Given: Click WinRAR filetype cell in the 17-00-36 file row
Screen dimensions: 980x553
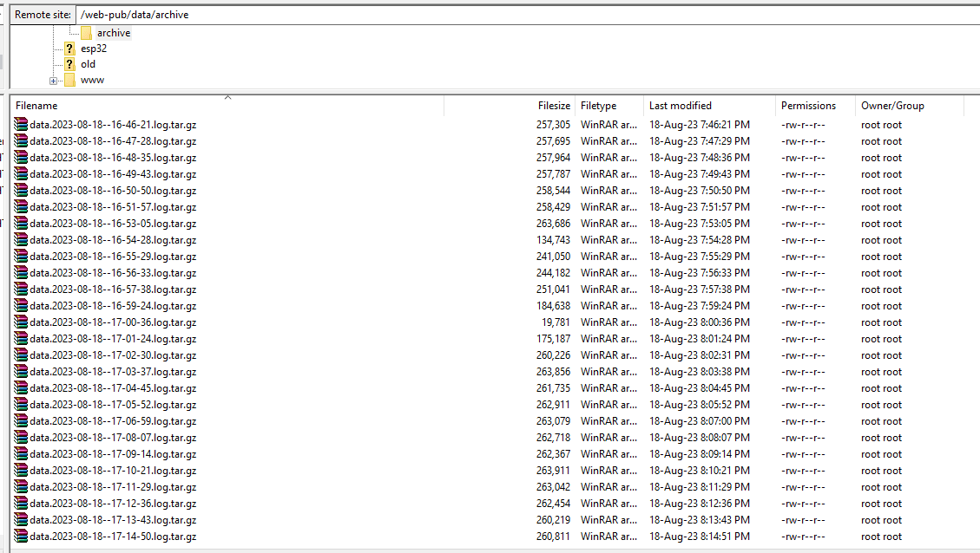Looking at the screenshot, I should click(608, 322).
